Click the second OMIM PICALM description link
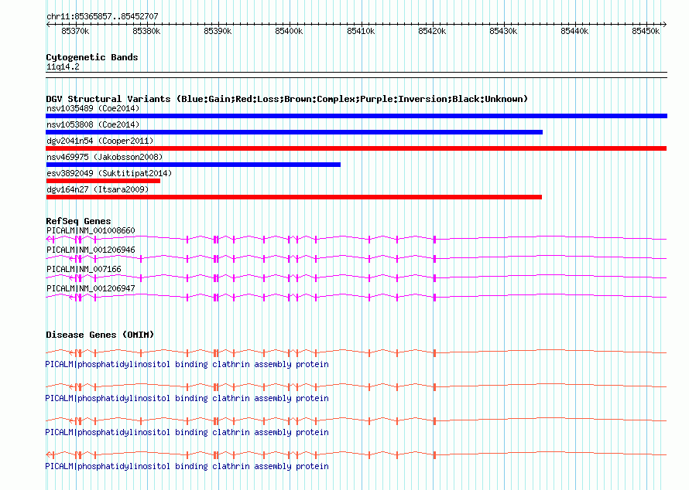The height and width of the screenshot is (490, 689). point(187,398)
